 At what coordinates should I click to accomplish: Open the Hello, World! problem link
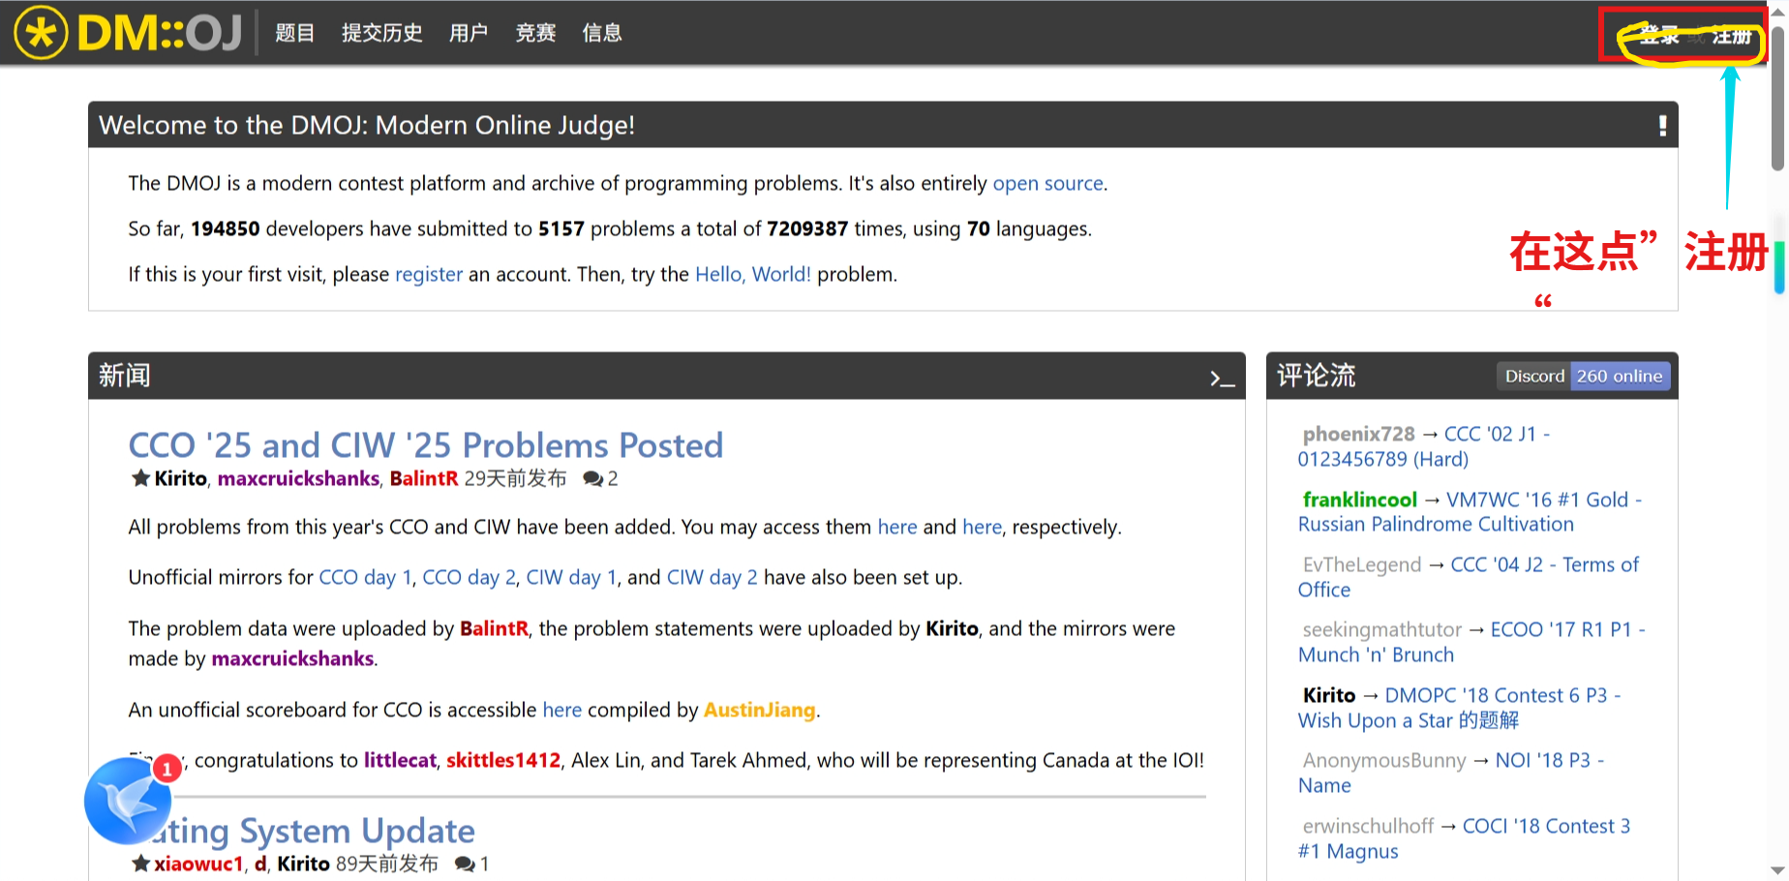[x=753, y=274]
